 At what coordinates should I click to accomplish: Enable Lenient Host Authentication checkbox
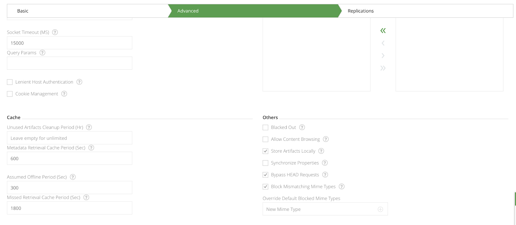click(x=10, y=82)
